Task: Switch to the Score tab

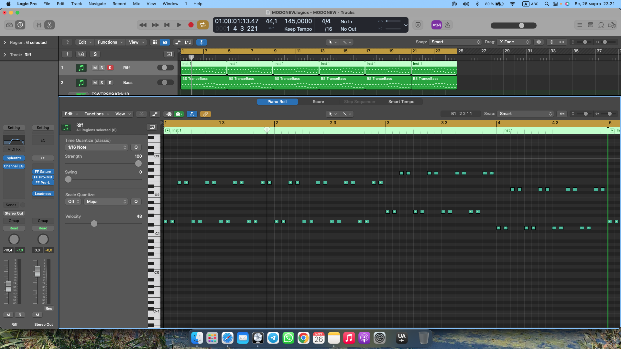Action: point(318,102)
